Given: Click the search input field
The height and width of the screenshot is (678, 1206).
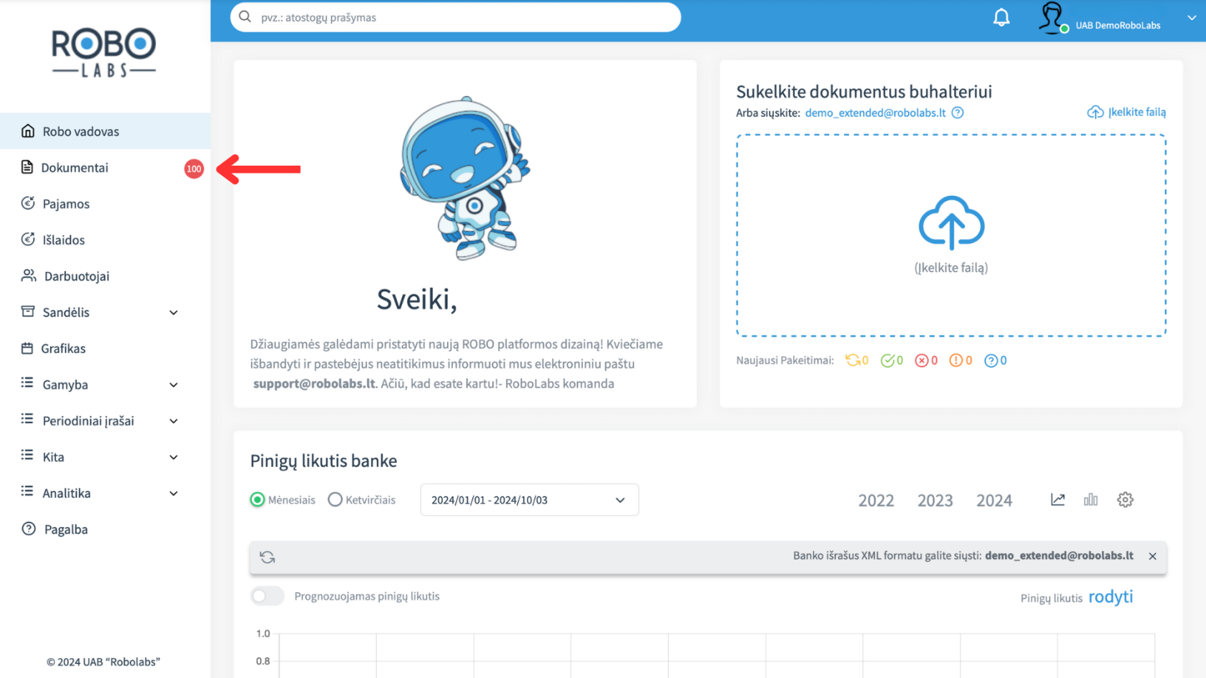Looking at the screenshot, I should pyautogui.click(x=455, y=17).
